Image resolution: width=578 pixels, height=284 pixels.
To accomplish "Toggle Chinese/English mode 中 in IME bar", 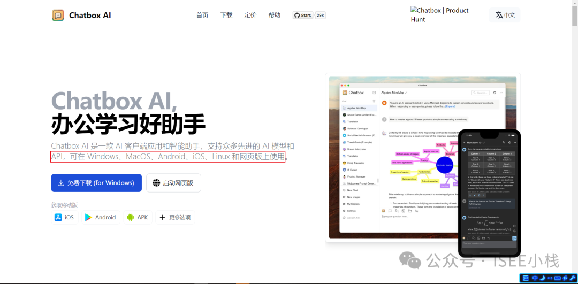I will (x=534, y=278).
